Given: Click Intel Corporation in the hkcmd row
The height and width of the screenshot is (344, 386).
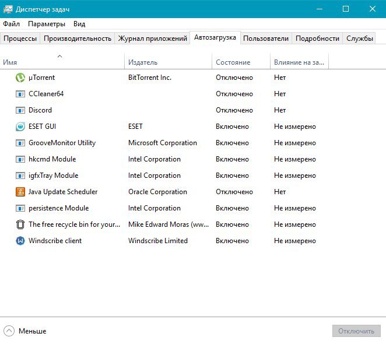Looking at the screenshot, I should click(x=155, y=159).
